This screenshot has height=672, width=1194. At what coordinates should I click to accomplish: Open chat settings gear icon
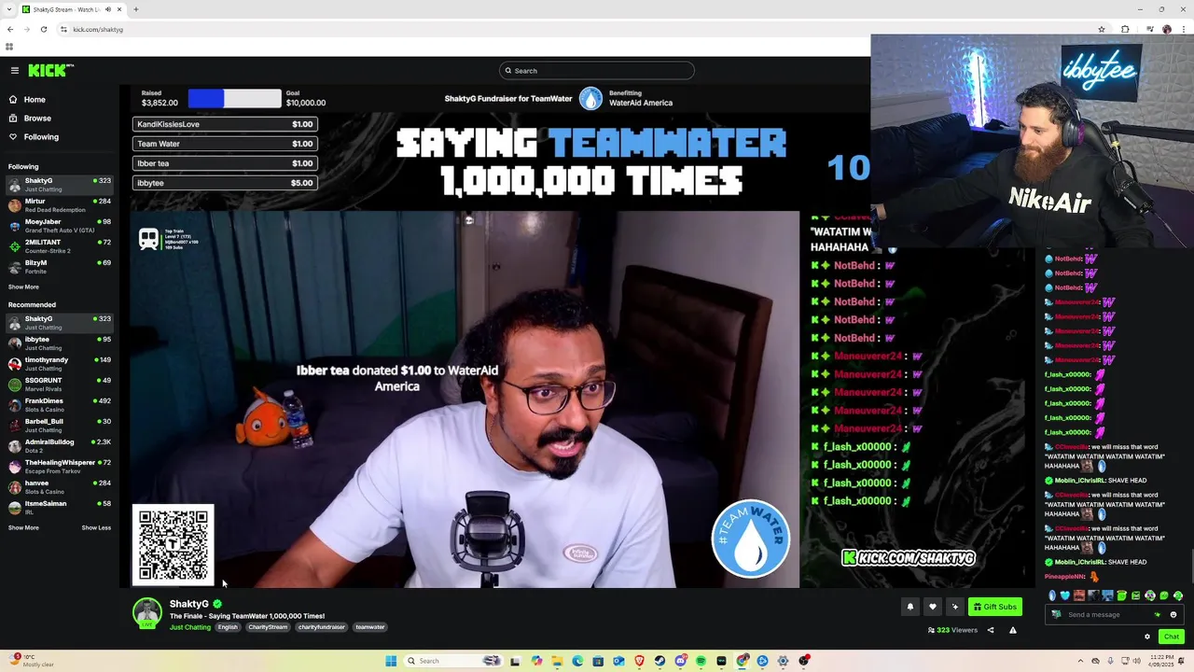[x=1147, y=637]
